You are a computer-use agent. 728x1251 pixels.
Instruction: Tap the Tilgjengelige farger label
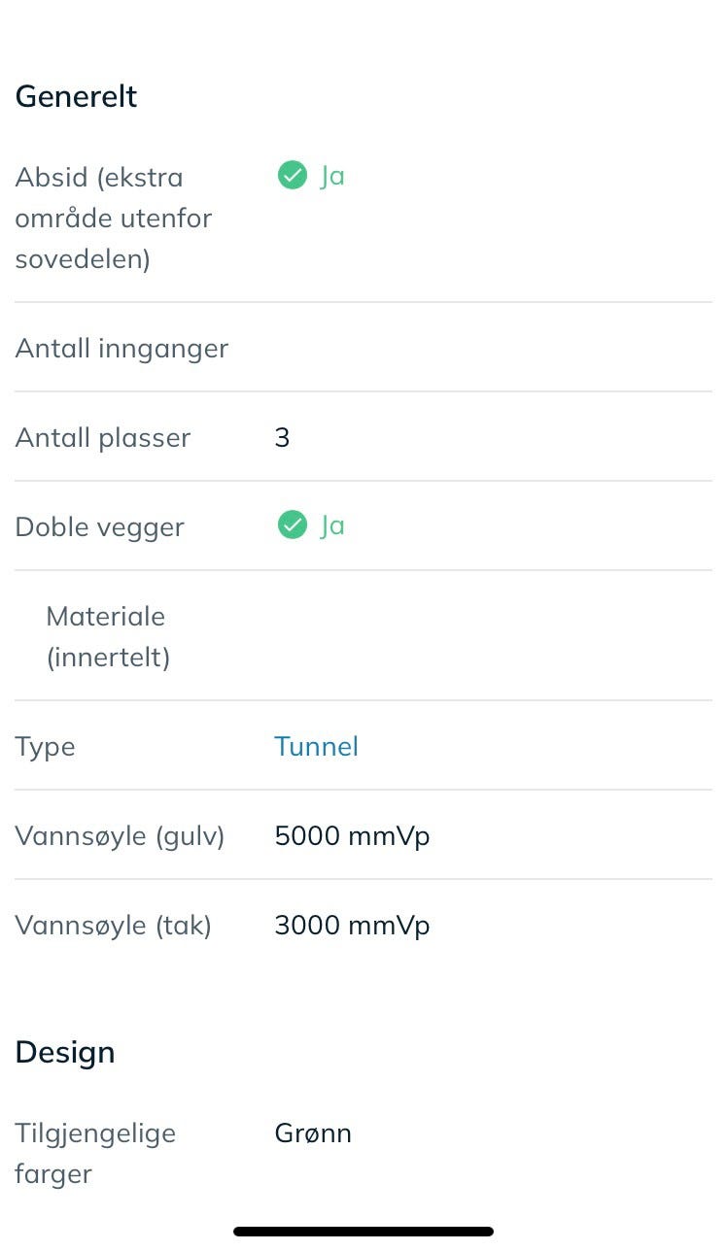[95, 1153]
